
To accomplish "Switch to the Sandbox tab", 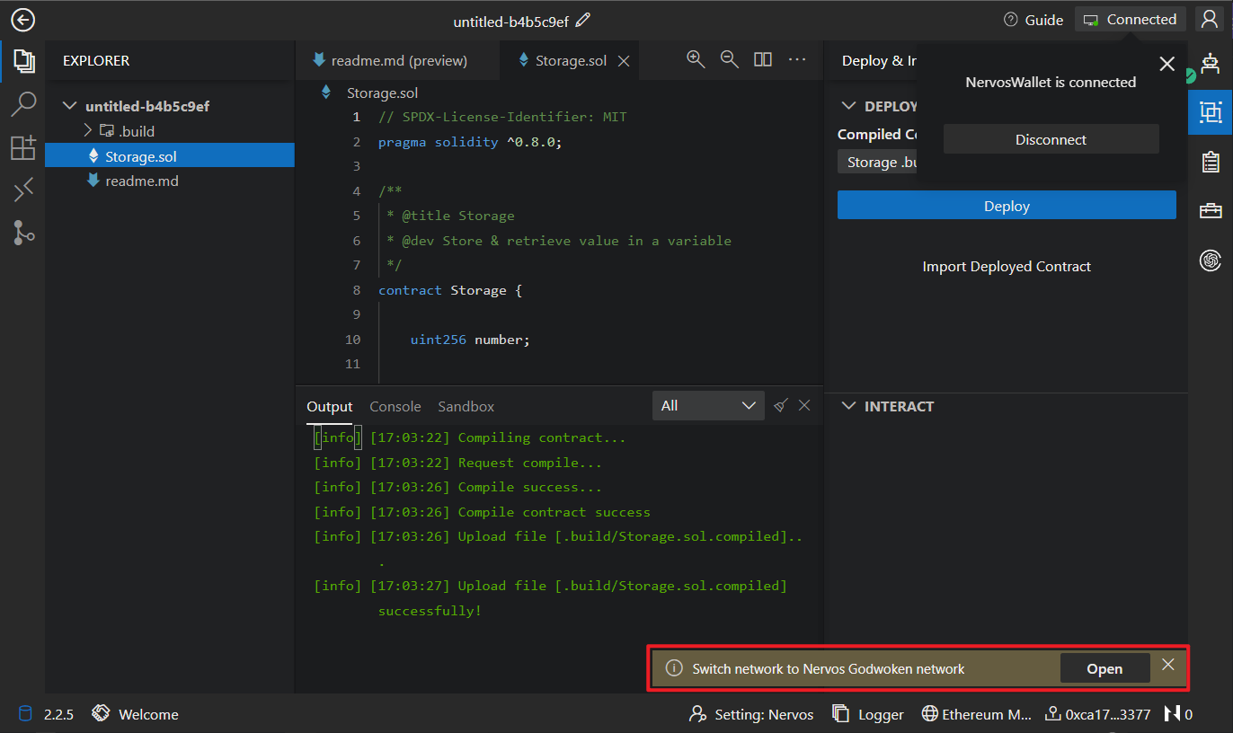I will (x=466, y=406).
